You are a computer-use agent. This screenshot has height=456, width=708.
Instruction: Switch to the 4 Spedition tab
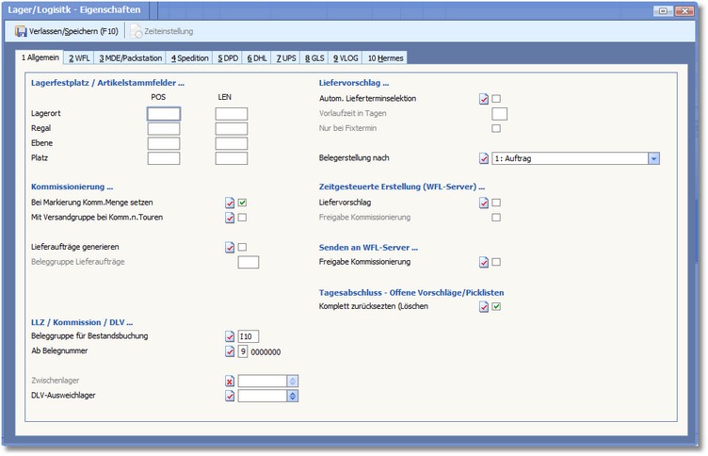[x=189, y=58]
